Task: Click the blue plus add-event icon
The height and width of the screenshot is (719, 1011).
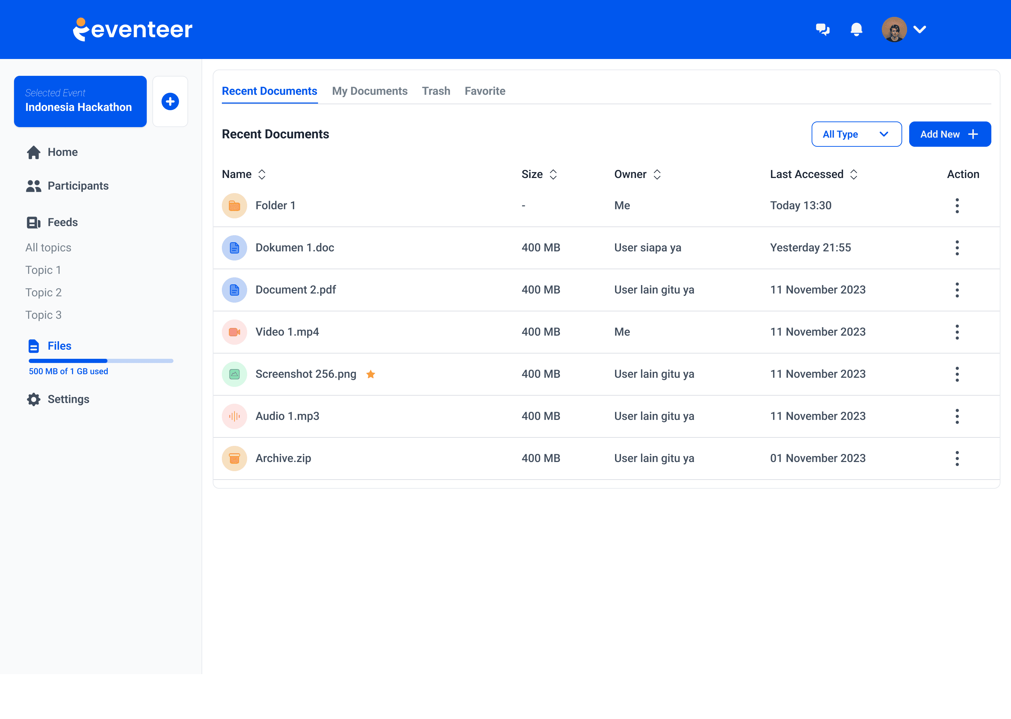Action: tap(170, 101)
